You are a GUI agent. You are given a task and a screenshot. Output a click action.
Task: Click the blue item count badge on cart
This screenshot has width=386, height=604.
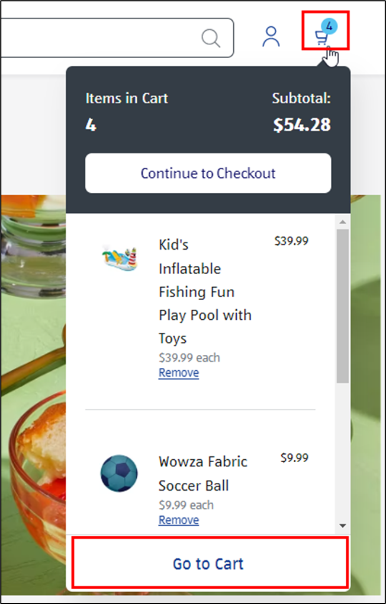click(x=329, y=26)
